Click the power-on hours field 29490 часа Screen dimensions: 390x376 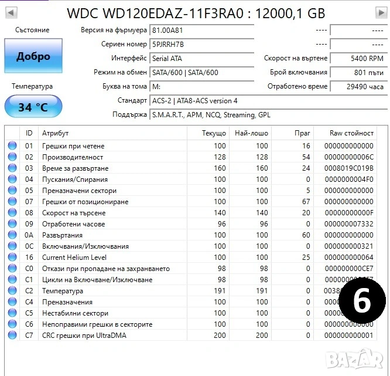pos(358,86)
